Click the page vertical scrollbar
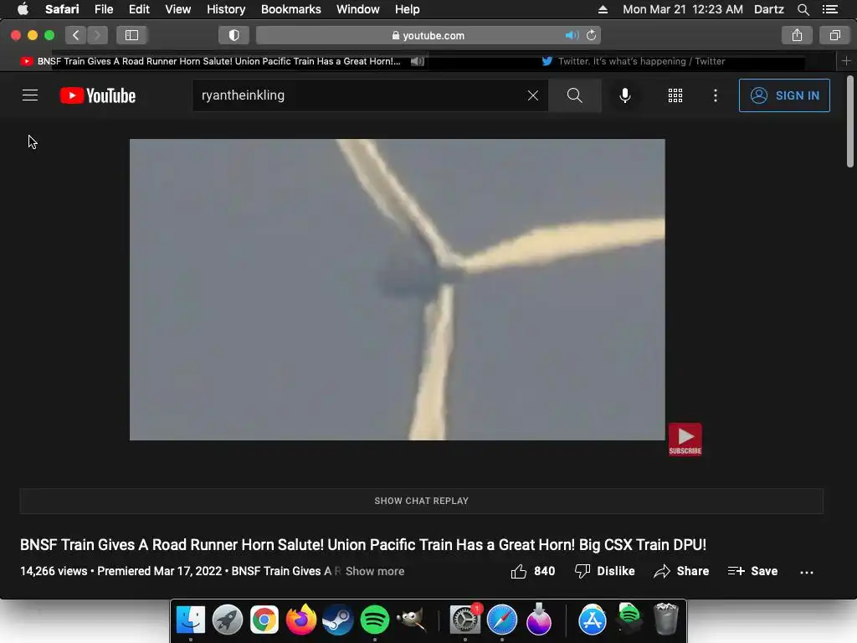 850,121
